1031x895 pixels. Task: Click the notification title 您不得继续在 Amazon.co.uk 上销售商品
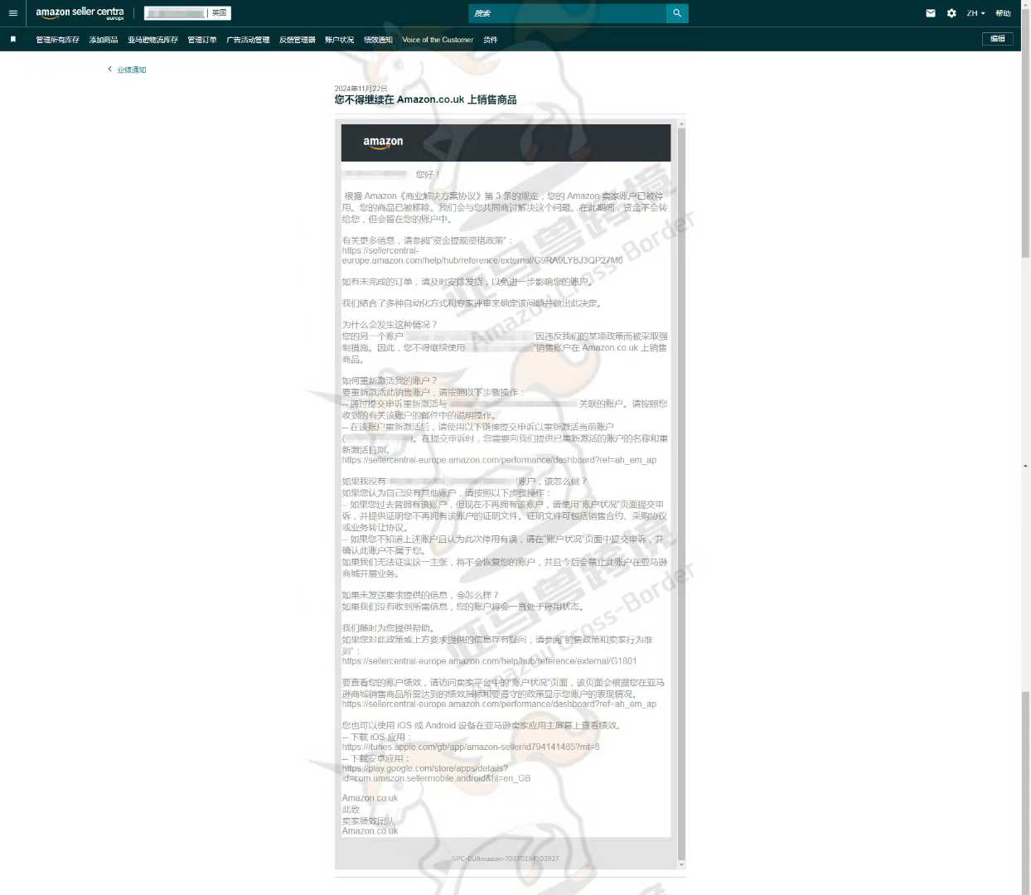tap(425, 99)
